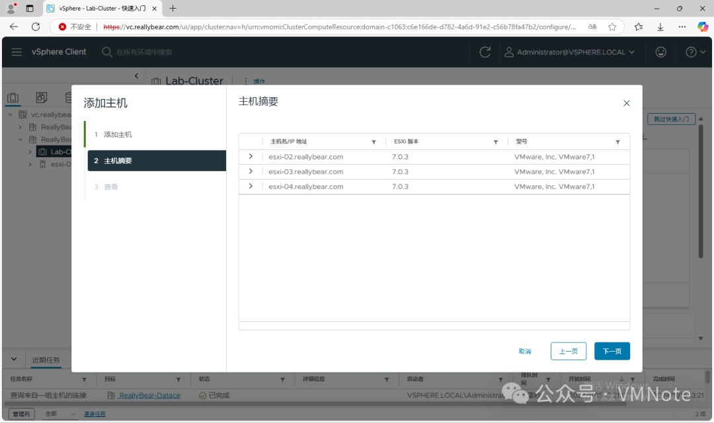Open the 更多任务 link
This screenshot has height=423, width=714.
(95, 414)
